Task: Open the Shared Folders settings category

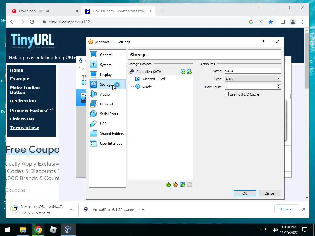Action: 107,133
